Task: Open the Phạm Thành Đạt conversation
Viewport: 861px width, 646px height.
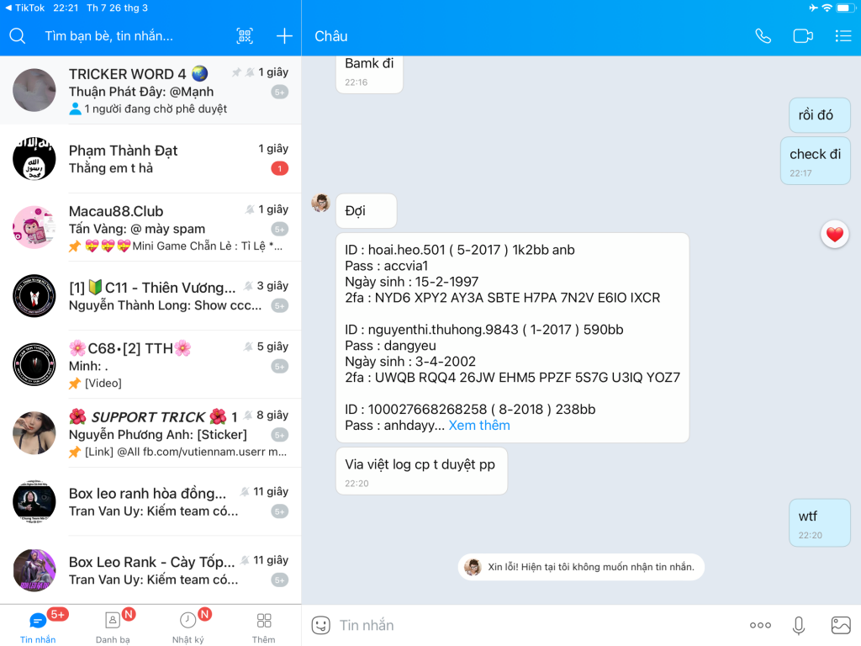Action: [151, 159]
